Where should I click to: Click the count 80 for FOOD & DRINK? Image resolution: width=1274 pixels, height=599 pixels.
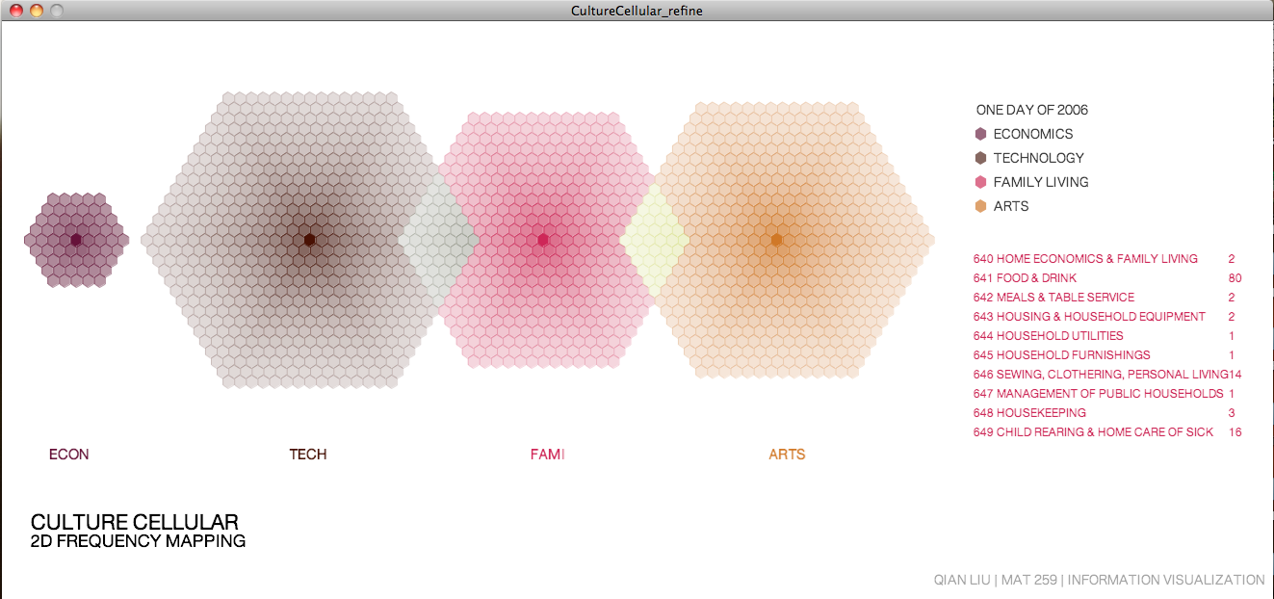click(1235, 278)
